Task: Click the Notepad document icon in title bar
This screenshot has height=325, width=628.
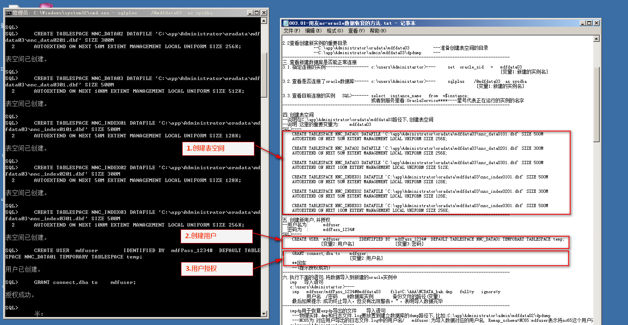Action: click(x=285, y=23)
